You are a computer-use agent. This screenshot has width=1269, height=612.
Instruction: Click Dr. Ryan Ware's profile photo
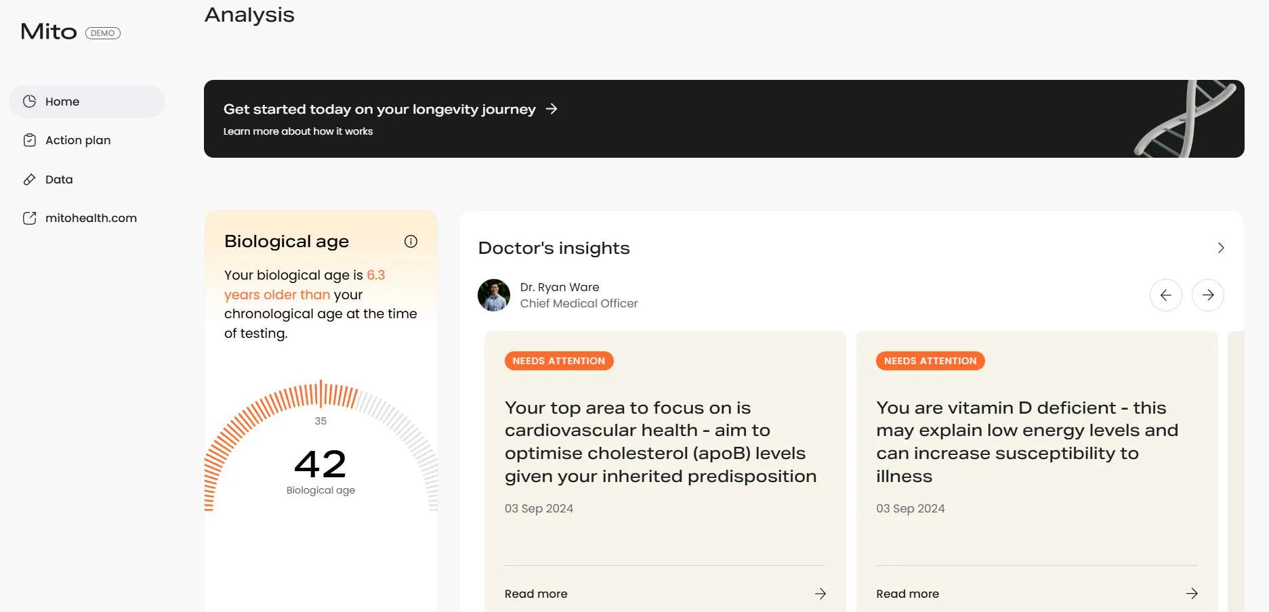tap(494, 295)
